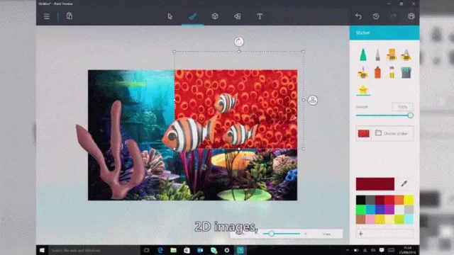Click the current dark red color box
This screenshot has width=454, height=255.
pos(375,184)
